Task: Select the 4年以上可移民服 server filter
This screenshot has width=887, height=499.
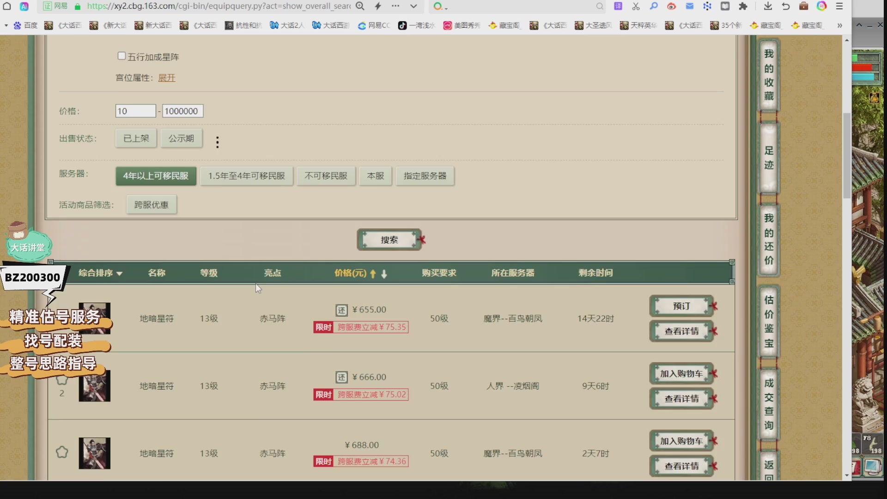Action: (x=156, y=176)
